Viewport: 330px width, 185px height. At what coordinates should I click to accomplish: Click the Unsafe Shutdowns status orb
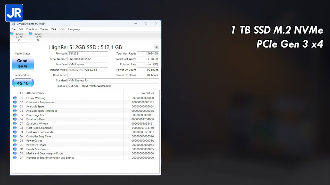(15, 149)
